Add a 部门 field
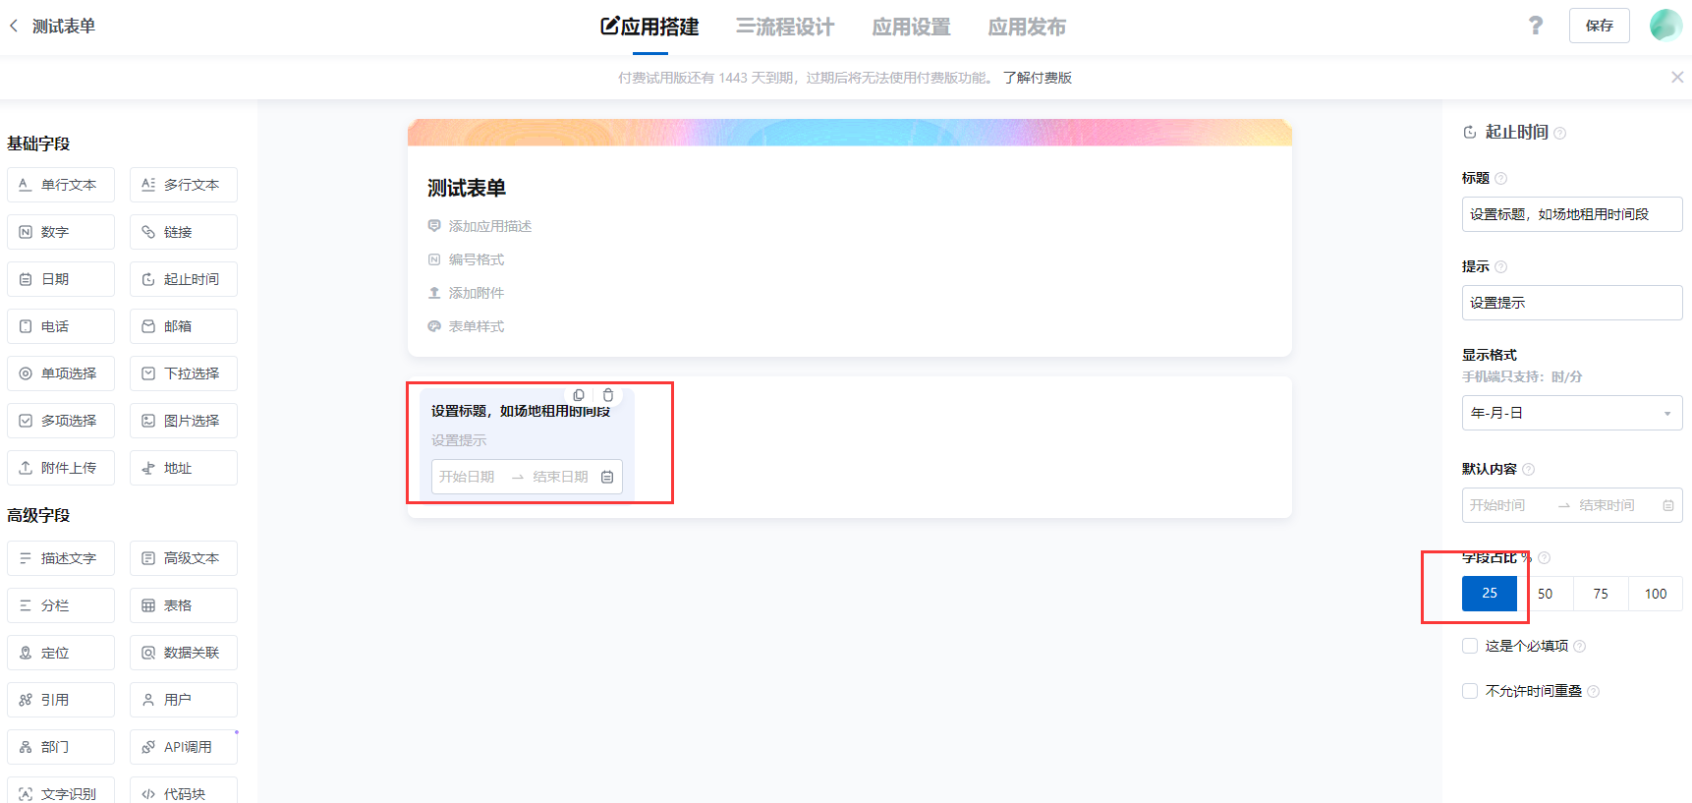The width and height of the screenshot is (1692, 803). [x=61, y=747]
